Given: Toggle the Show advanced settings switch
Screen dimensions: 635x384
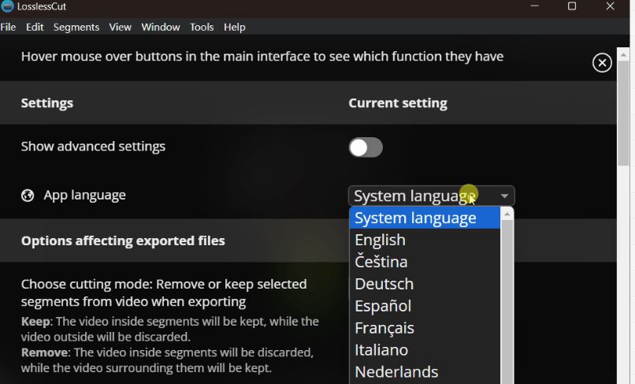Looking at the screenshot, I should click(x=366, y=147).
